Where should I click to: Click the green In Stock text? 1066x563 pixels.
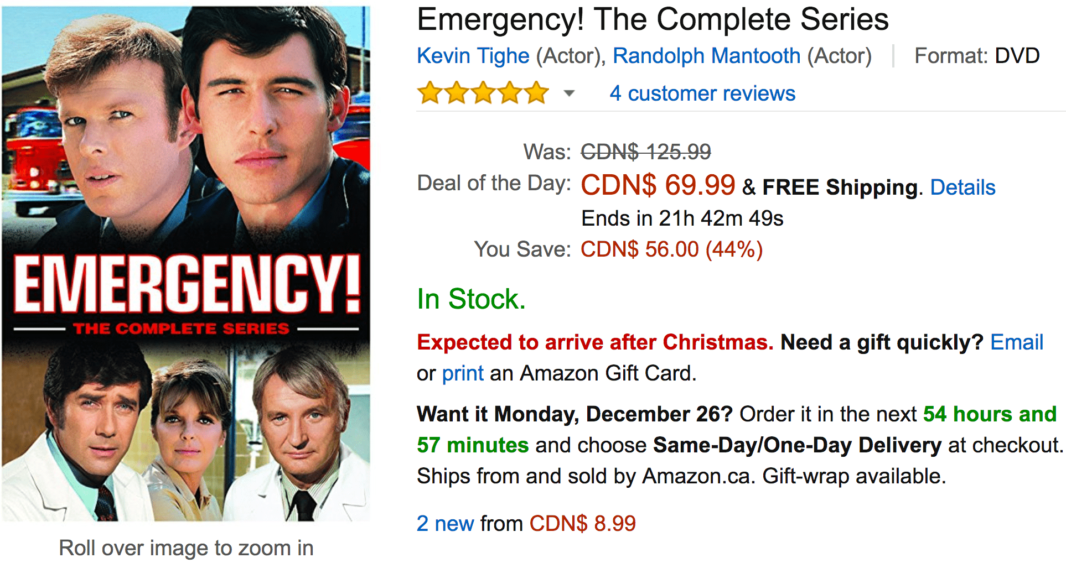[471, 299]
